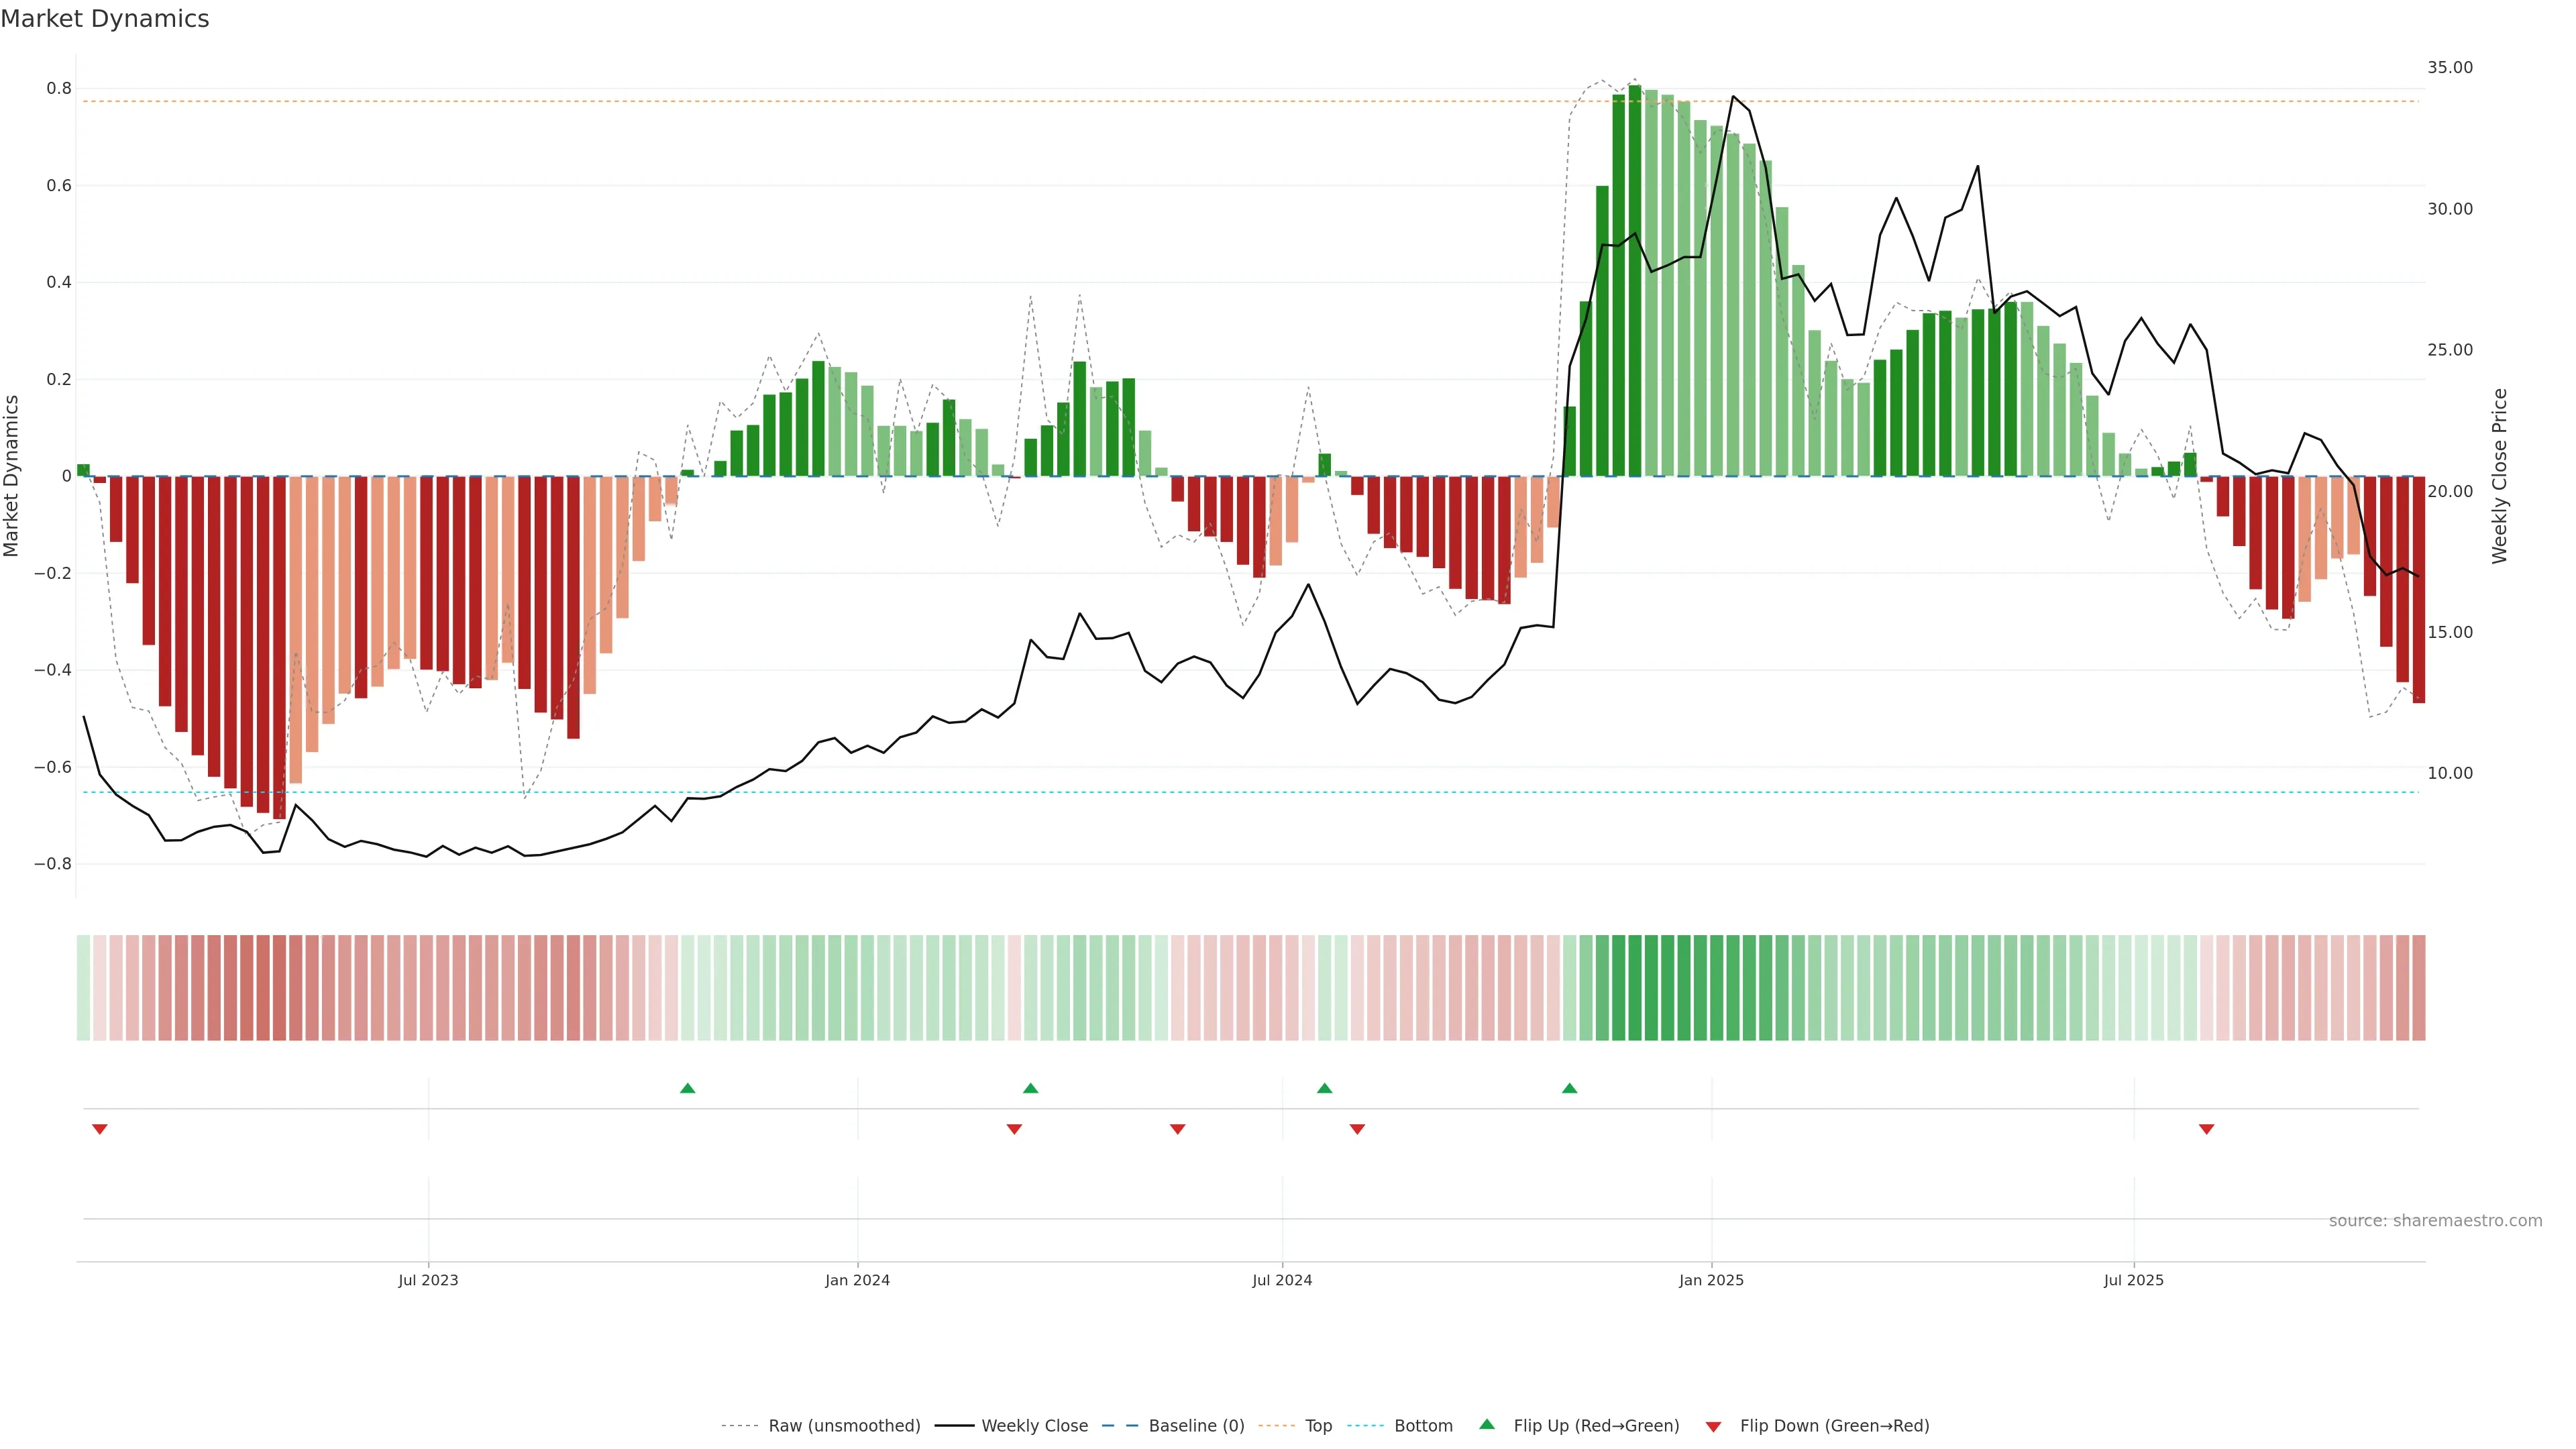
Task: Click the Weekly Close Price axis title
Action: coord(2500,476)
